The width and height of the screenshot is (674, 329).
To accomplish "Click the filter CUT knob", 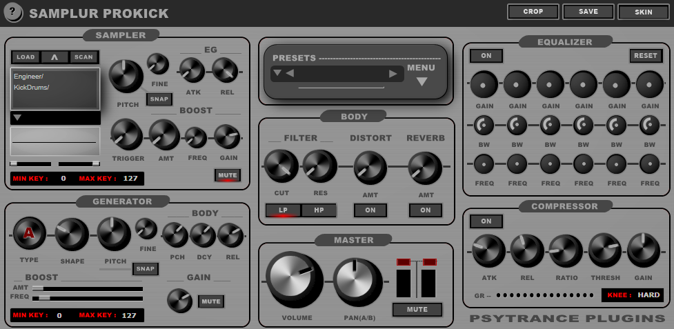I will tap(281, 167).
